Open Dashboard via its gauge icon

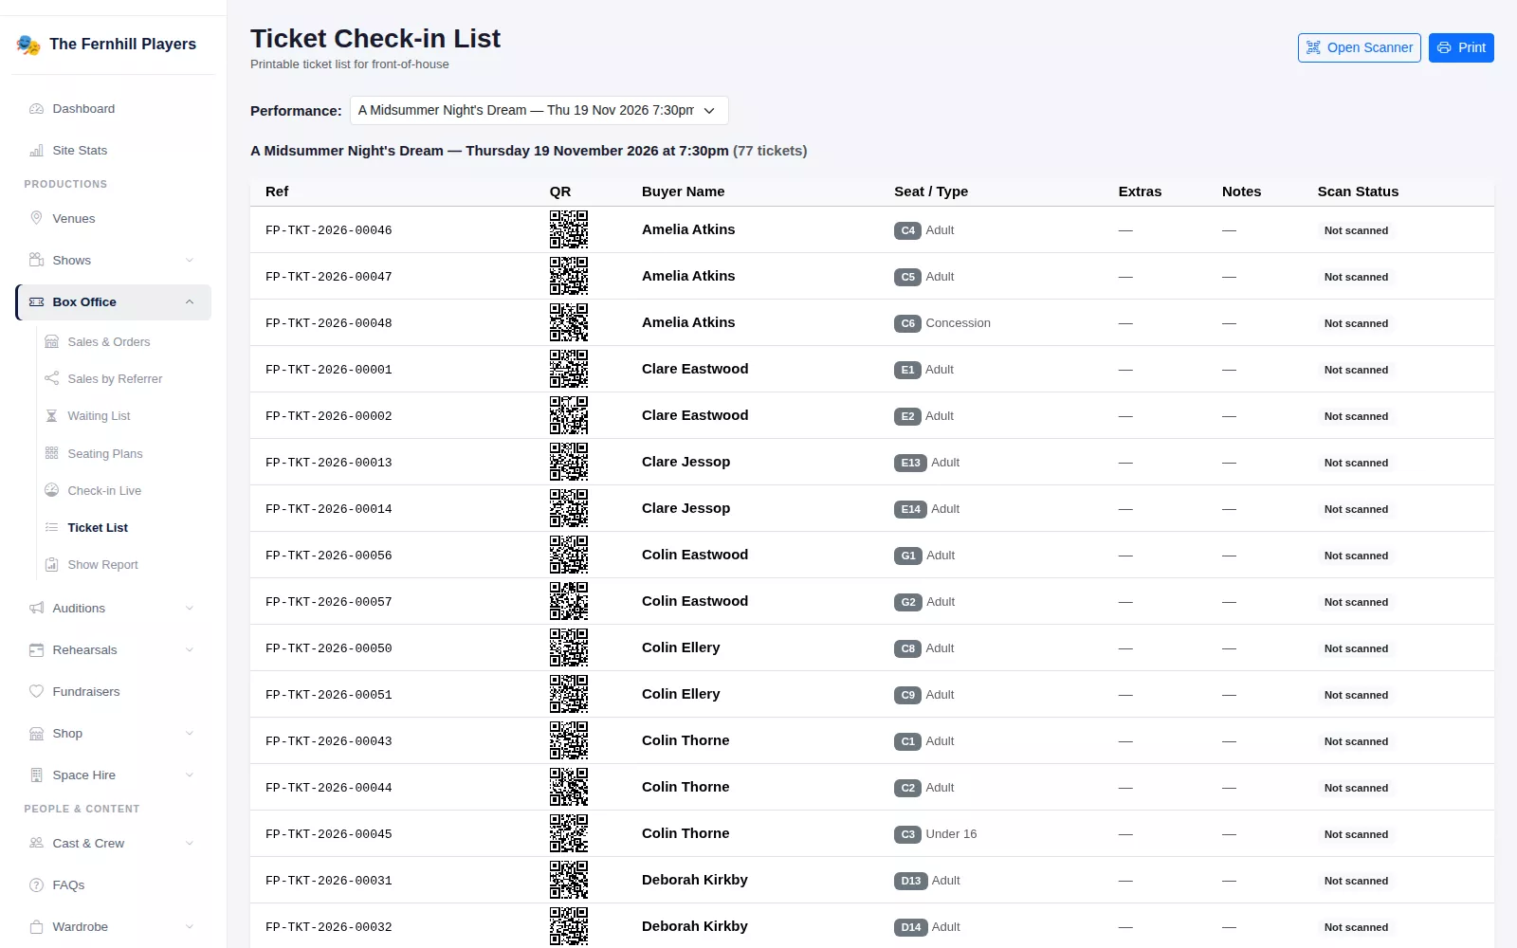tap(36, 109)
